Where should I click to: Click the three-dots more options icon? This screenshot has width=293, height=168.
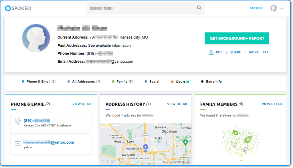coord(266,52)
